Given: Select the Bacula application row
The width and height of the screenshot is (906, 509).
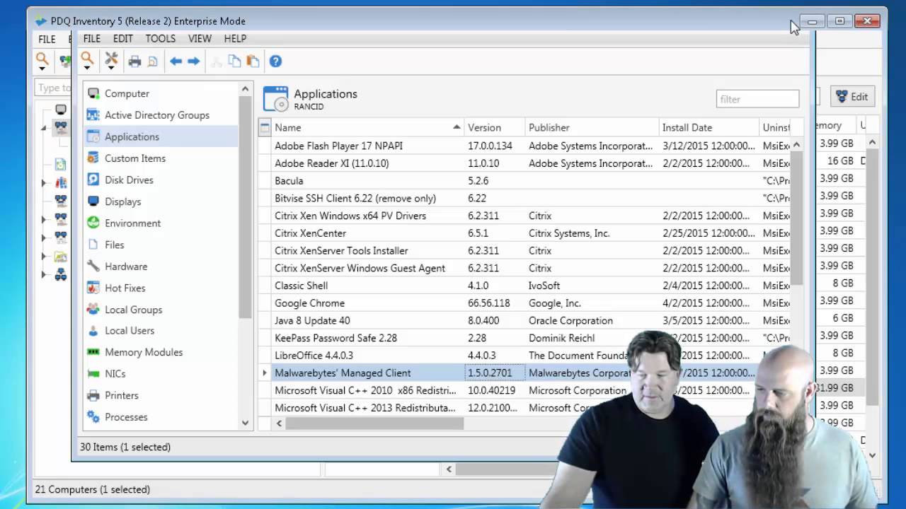Looking at the screenshot, I should (x=524, y=181).
